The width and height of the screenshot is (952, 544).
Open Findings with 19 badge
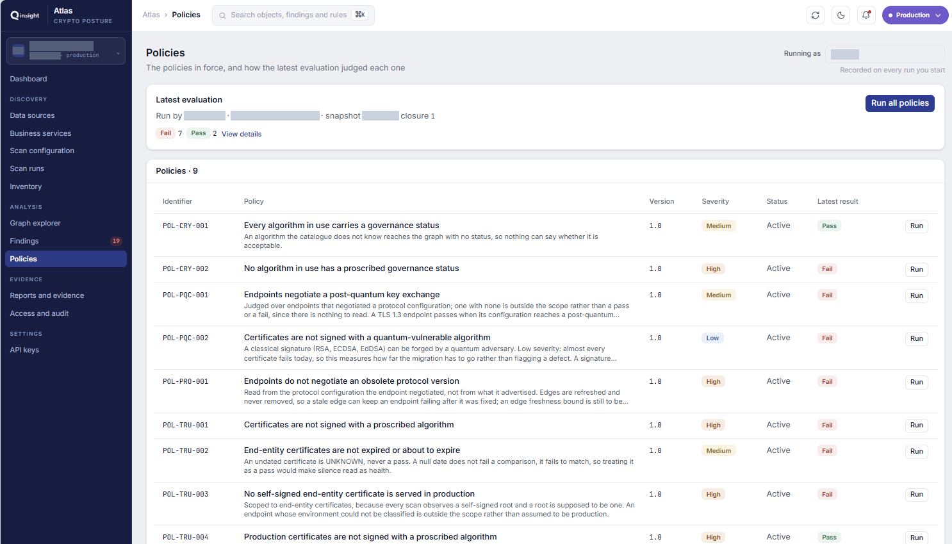(x=66, y=241)
